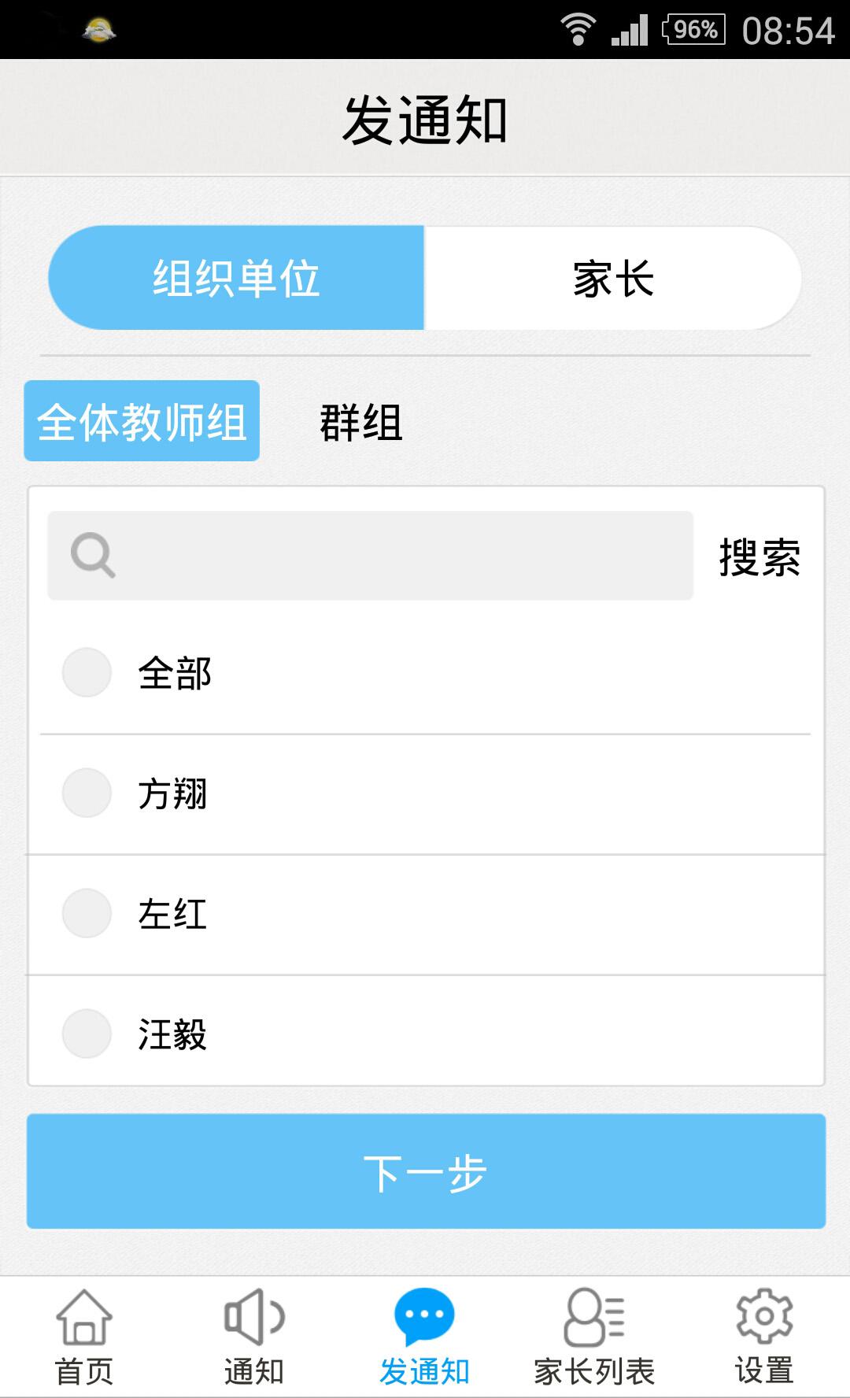Tap the Wi-Fi status icon
The height and width of the screenshot is (1398, 850).
(578, 30)
